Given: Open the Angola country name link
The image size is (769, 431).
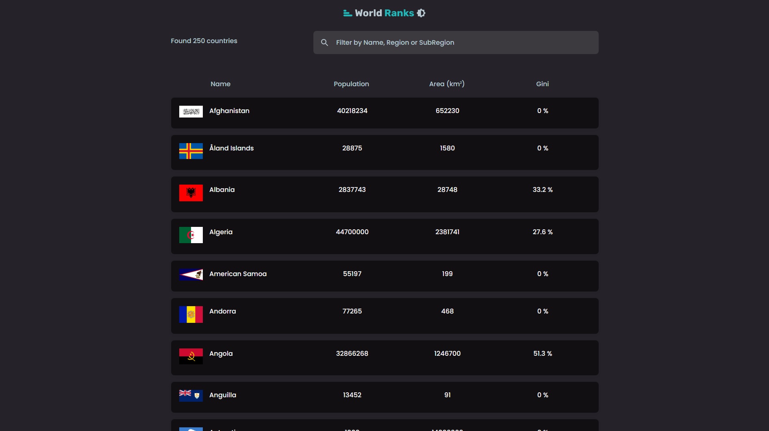Looking at the screenshot, I should point(221,354).
